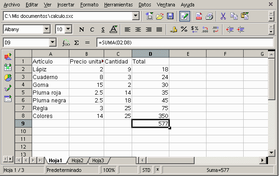The image size is (279, 176).
Task: Apply the percent number format
Action: [x=184, y=29]
